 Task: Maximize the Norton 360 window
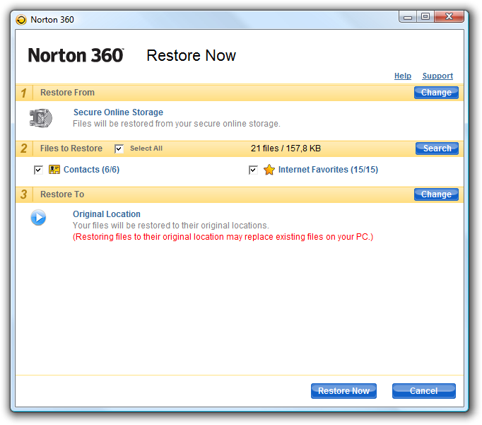[425, 17]
